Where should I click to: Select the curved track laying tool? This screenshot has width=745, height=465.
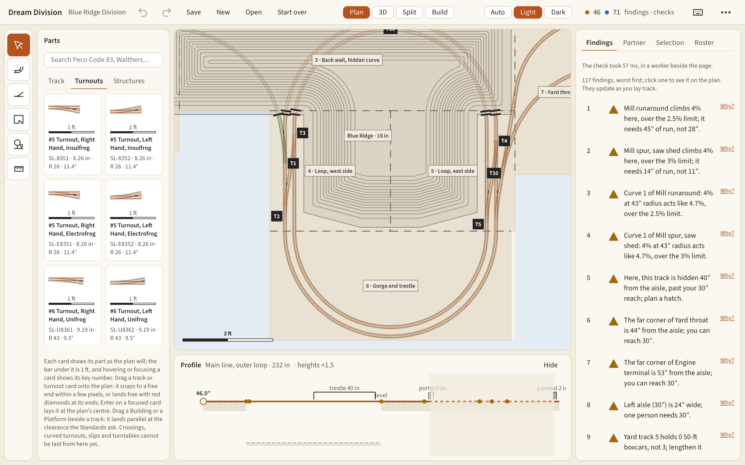(18, 70)
